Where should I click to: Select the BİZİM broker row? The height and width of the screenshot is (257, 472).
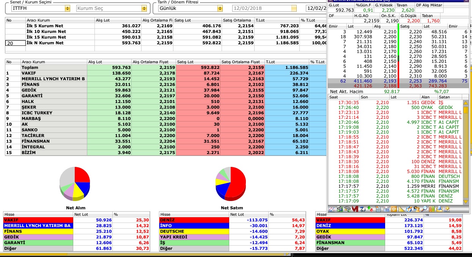(x=166, y=153)
